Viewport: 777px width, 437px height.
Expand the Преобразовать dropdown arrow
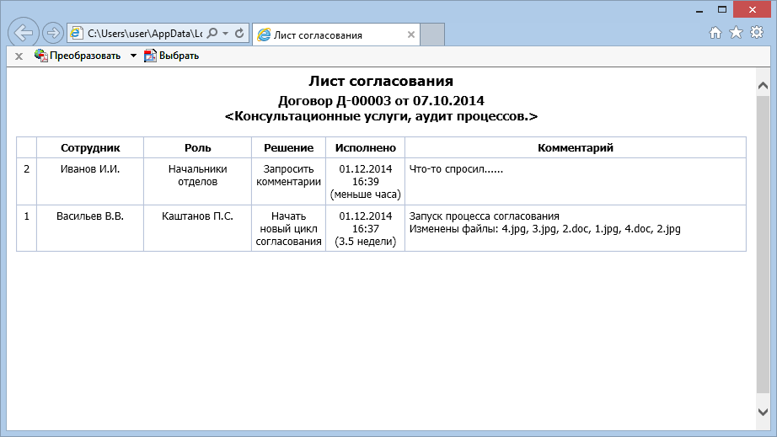(x=133, y=56)
